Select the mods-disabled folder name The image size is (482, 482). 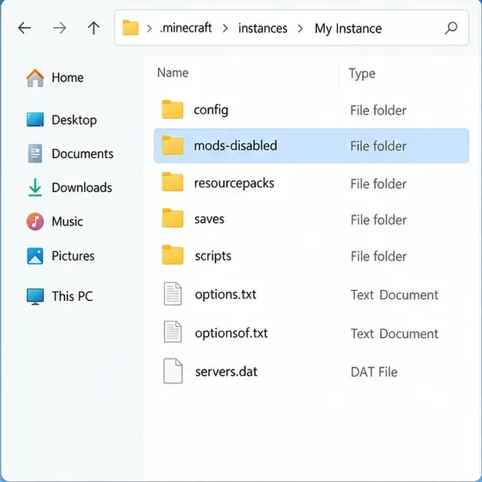coord(235,146)
